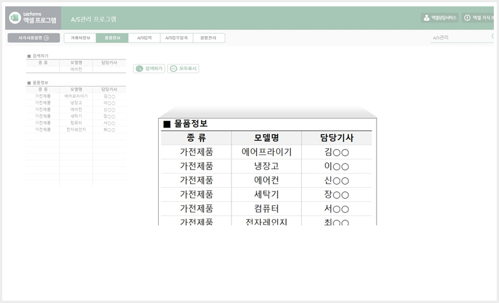This screenshot has width=499, height=303.
Task: Select 전자레인지 in the small 물품정보 table
Action: 76,129
